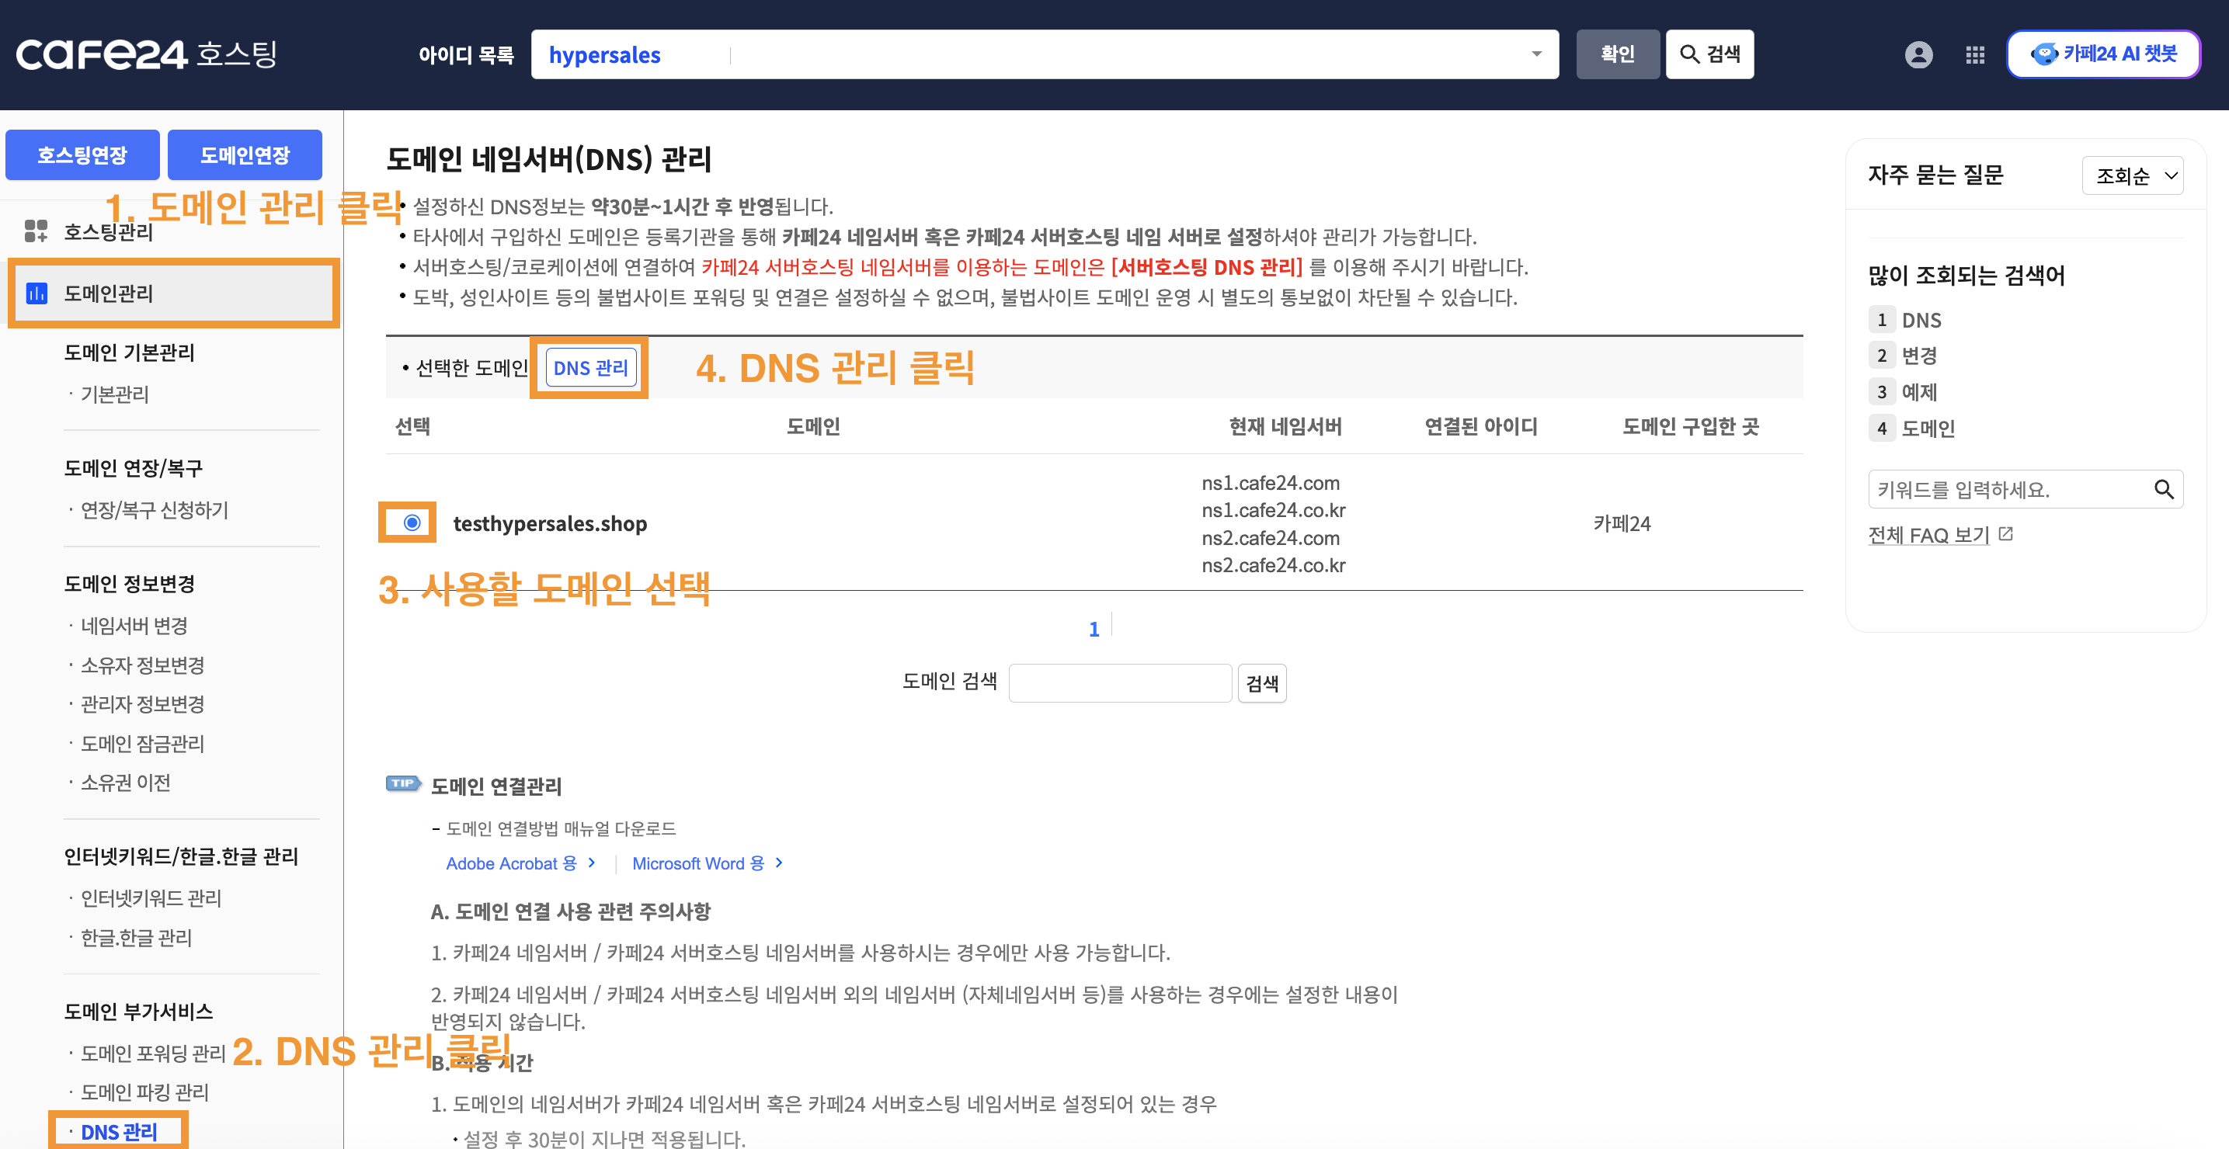This screenshot has height=1149, width=2229.
Task: Open the 조회순 sort dropdown
Action: (x=2133, y=175)
